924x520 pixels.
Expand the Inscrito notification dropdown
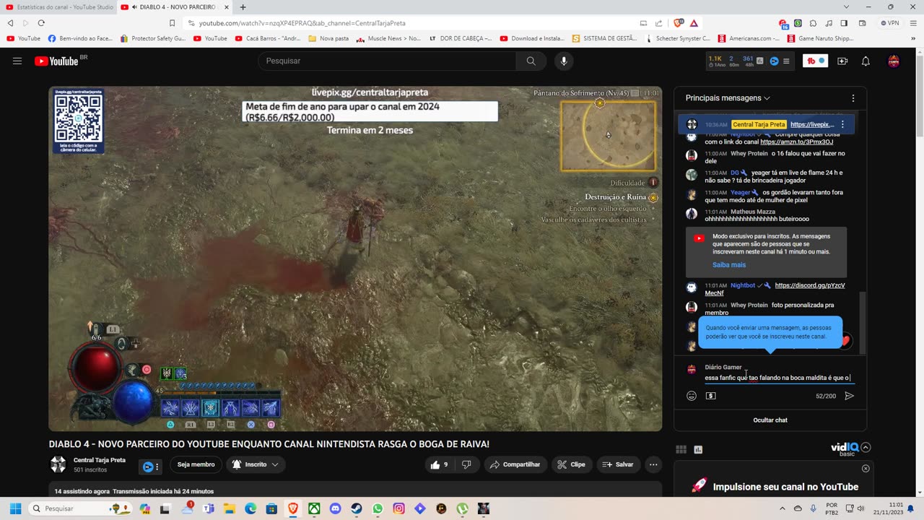256,464
